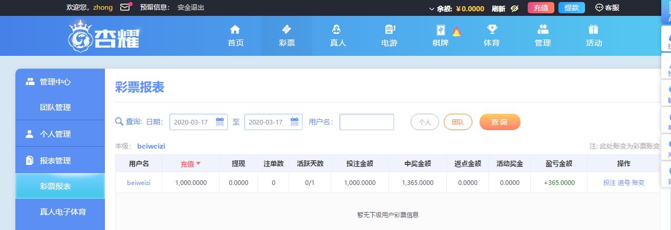Go to 体育 sports trophy icon
Image resolution: width=671 pixels, height=230 pixels.
point(492,29)
